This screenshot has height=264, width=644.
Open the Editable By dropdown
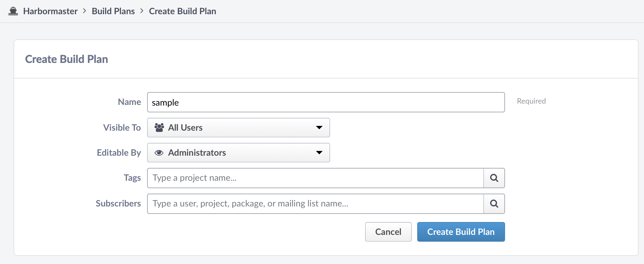coord(238,153)
